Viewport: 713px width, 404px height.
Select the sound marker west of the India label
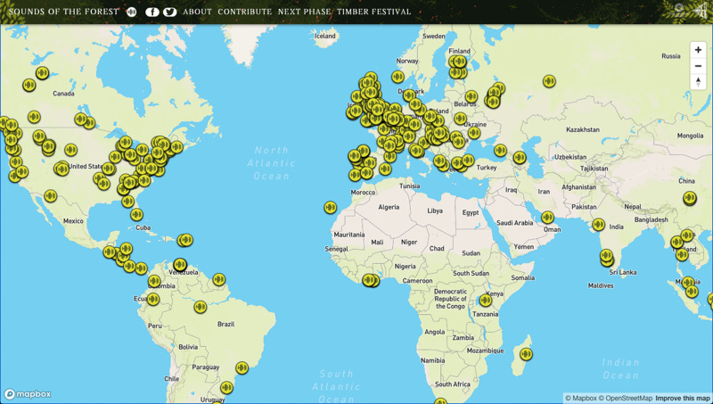pyautogui.click(x=598, y=224)
